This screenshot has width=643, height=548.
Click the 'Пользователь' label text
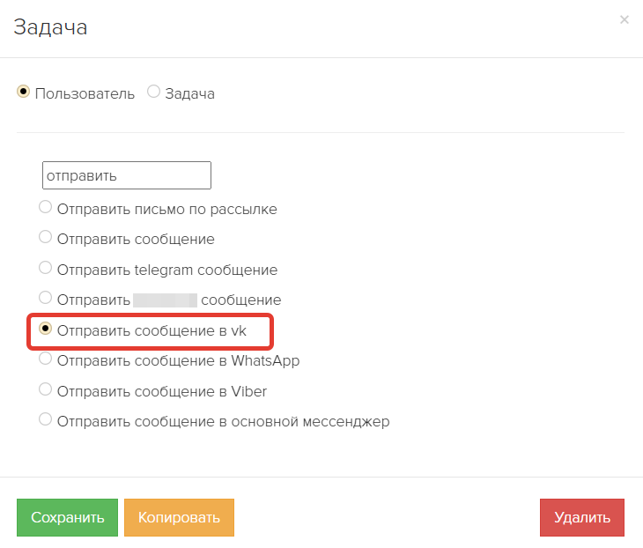click(x=85, y=93)
